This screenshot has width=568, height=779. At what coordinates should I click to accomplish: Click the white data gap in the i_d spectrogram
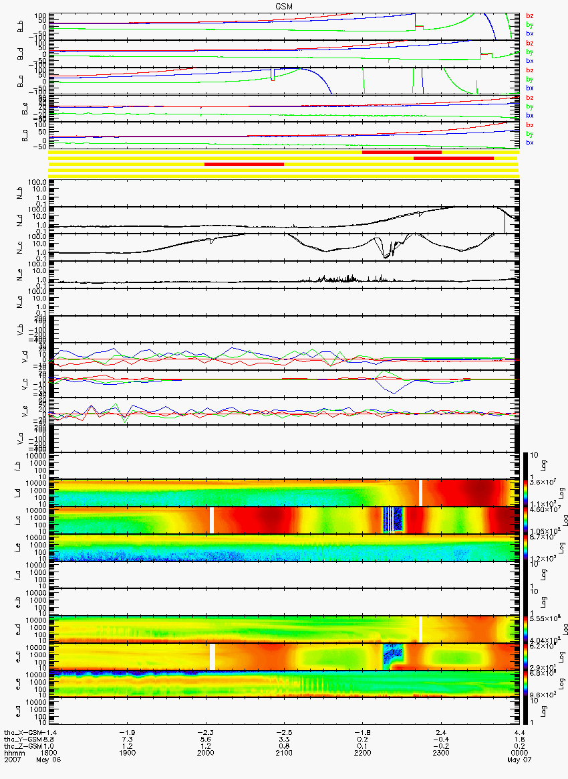click(421, 493)
